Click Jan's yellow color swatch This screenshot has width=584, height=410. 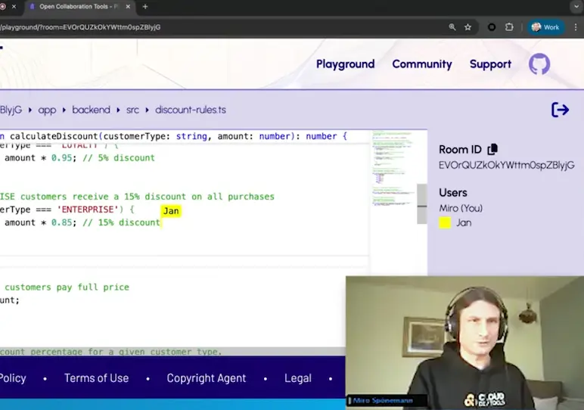click(445, 222)
